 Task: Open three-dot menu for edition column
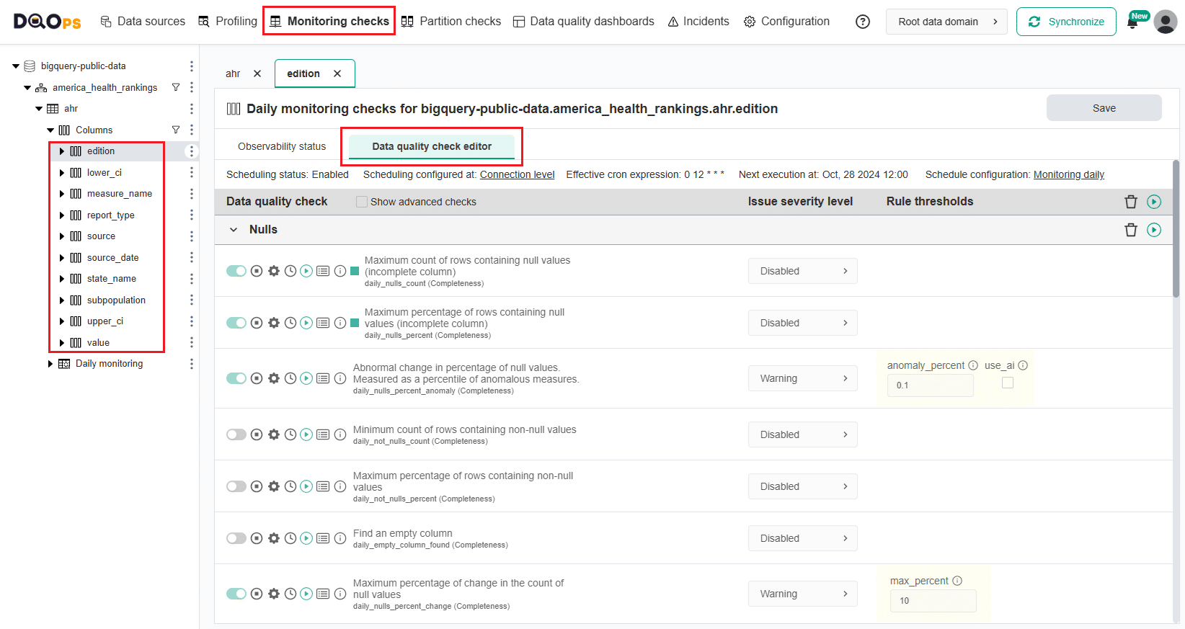[x=191, y=151]
